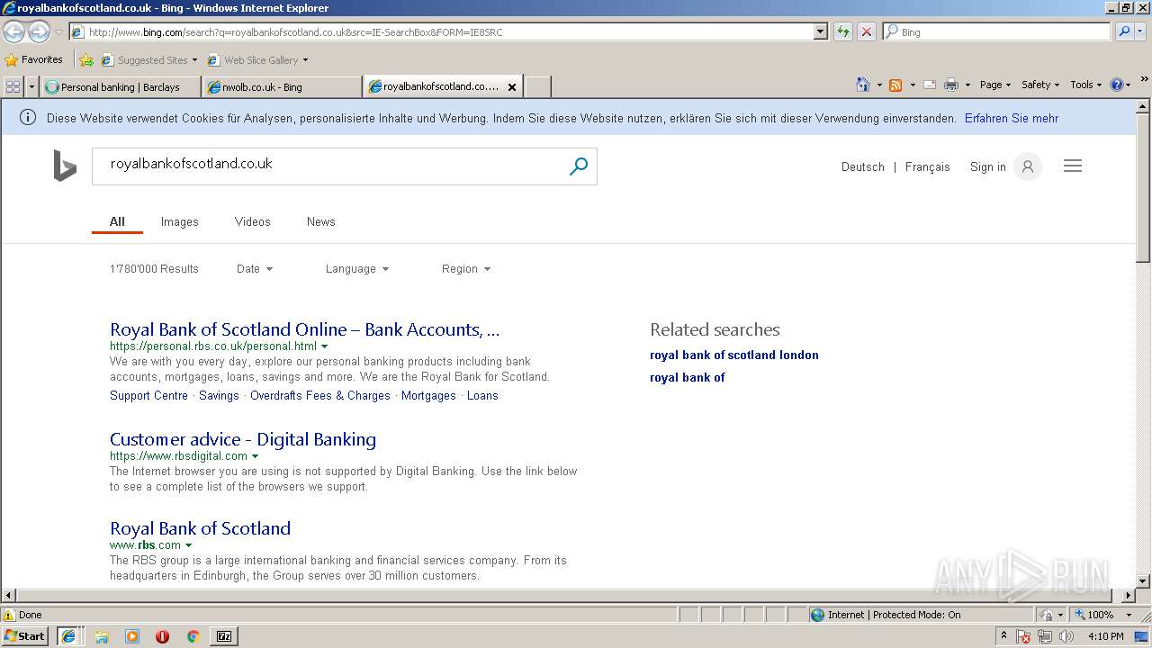The height and width of the screenshot is (648, 1152).
Task: Open Customer advice Digital Banking result
Action: (243, 439)
